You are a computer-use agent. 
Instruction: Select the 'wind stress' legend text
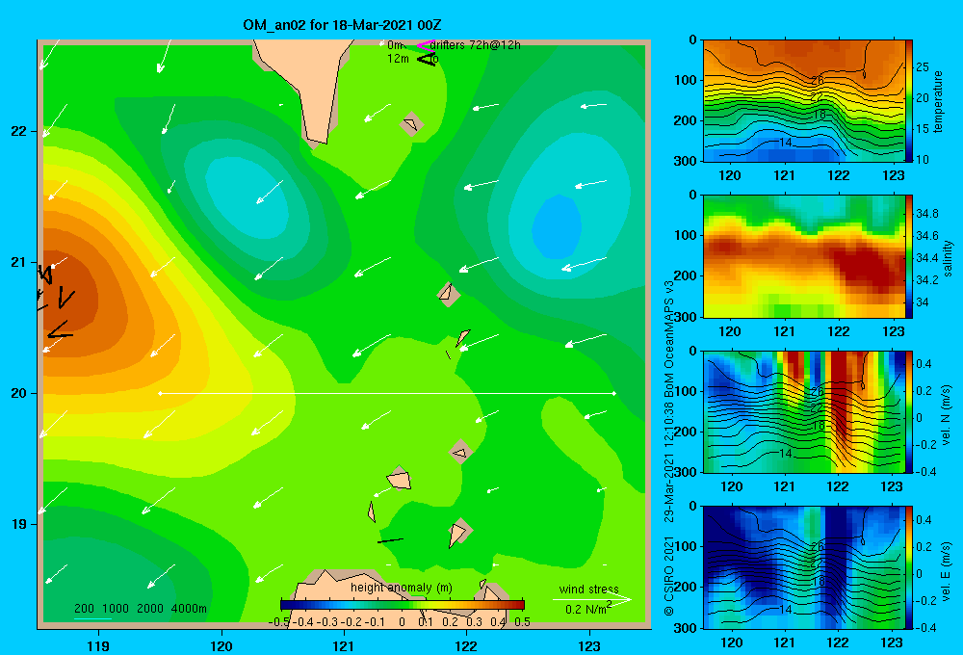pyautogui.click(x=588, y=589)
